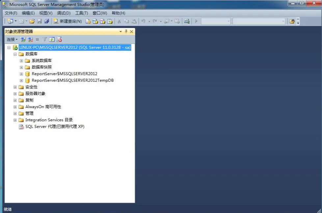Image resolution: width=322 pixels, height=213 pixels.
Task: Expand the ReportServer$MSSQLSERVER2012 database
Action: pyautogui.click(x=21, y=74)
